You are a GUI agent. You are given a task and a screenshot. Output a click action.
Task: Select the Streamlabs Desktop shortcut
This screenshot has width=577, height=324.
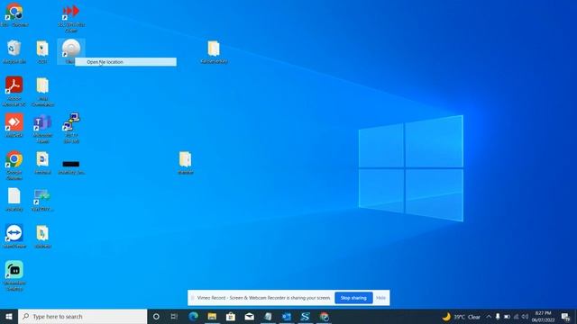[x=14, y=276]
